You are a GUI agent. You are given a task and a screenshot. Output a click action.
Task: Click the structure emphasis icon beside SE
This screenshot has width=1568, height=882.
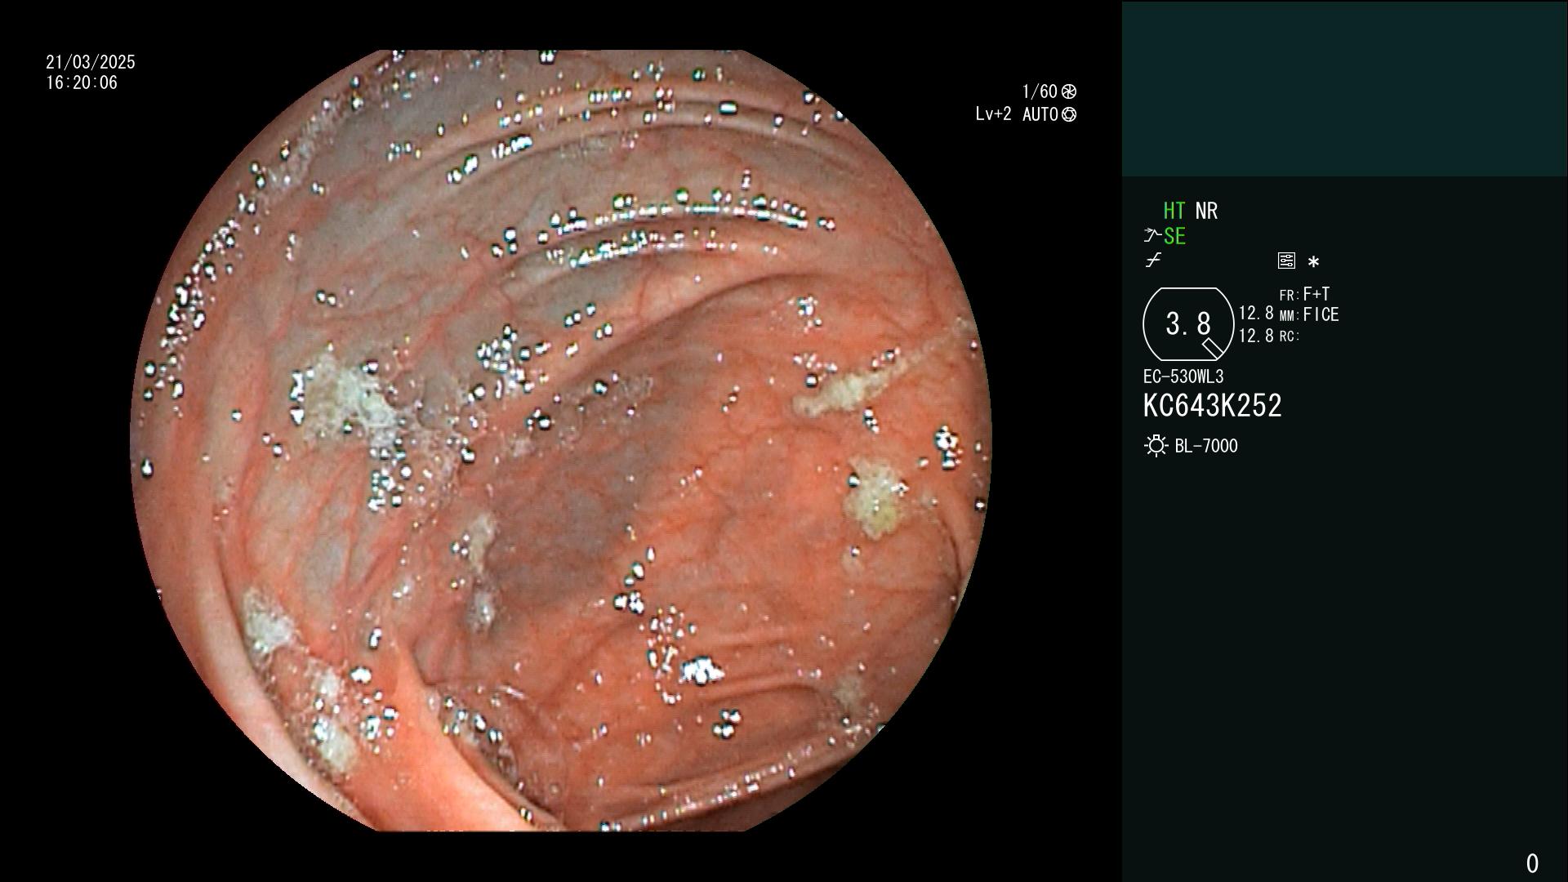coord(1152,236)
